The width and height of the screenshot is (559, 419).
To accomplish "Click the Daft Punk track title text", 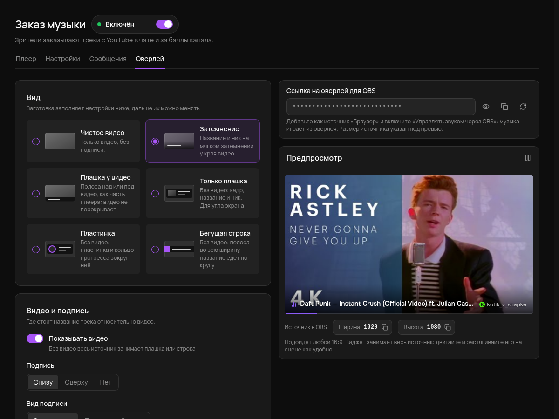I will 387,304.
